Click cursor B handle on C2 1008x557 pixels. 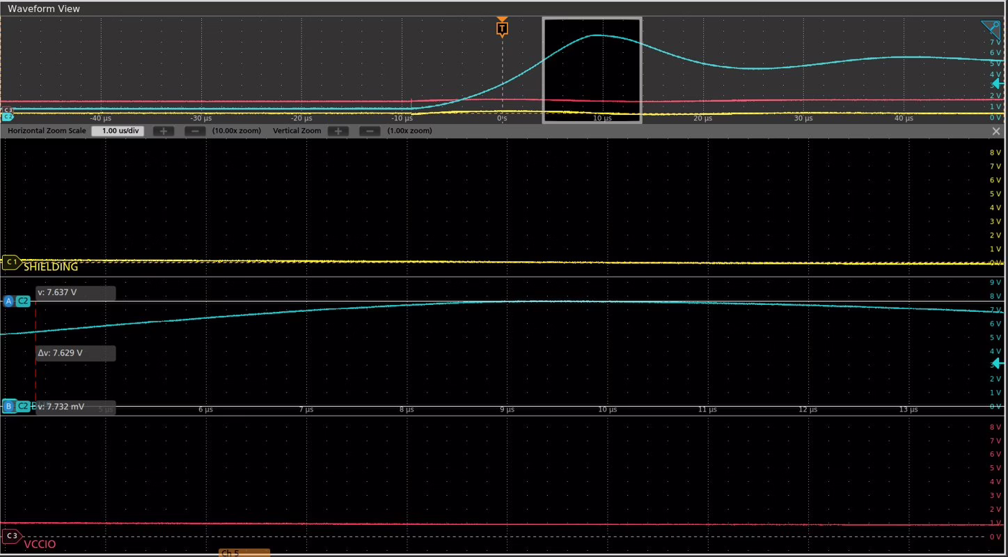tap(8, 406)
